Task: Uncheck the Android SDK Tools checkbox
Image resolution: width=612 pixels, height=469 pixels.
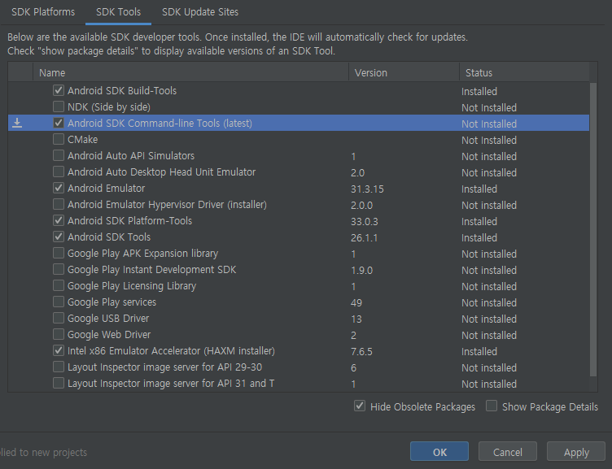Action: (59, 237)
